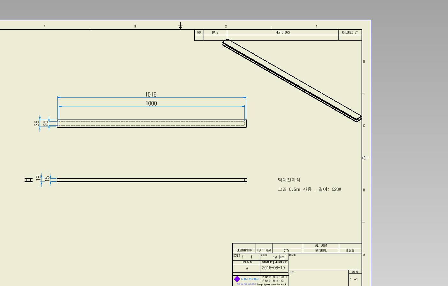Image resolution: width=448 pixels, height=286 pixels.
Task: Select the 막대전자석 note text
Action: pyautogui.click(x=289, y=180)
